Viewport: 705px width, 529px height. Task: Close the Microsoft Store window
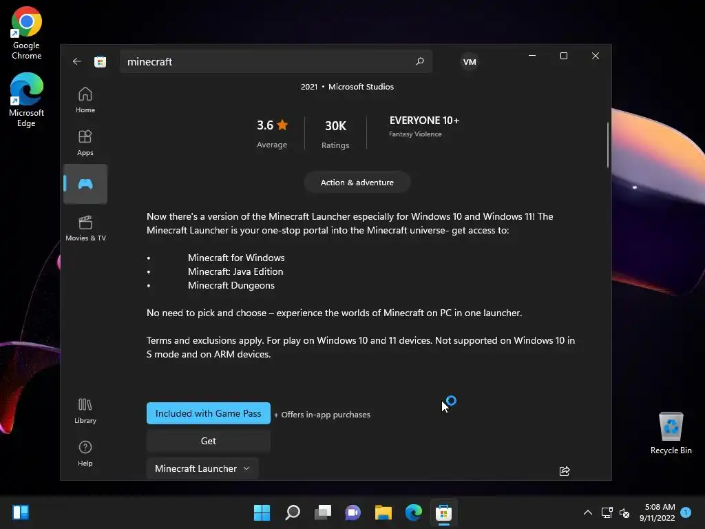(x=596, y=56)
